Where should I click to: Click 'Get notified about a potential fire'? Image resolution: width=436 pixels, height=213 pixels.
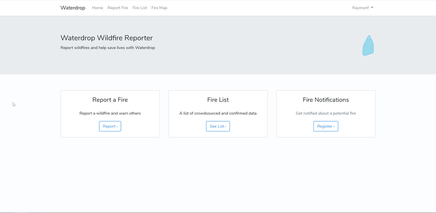(x=326, y=113)
